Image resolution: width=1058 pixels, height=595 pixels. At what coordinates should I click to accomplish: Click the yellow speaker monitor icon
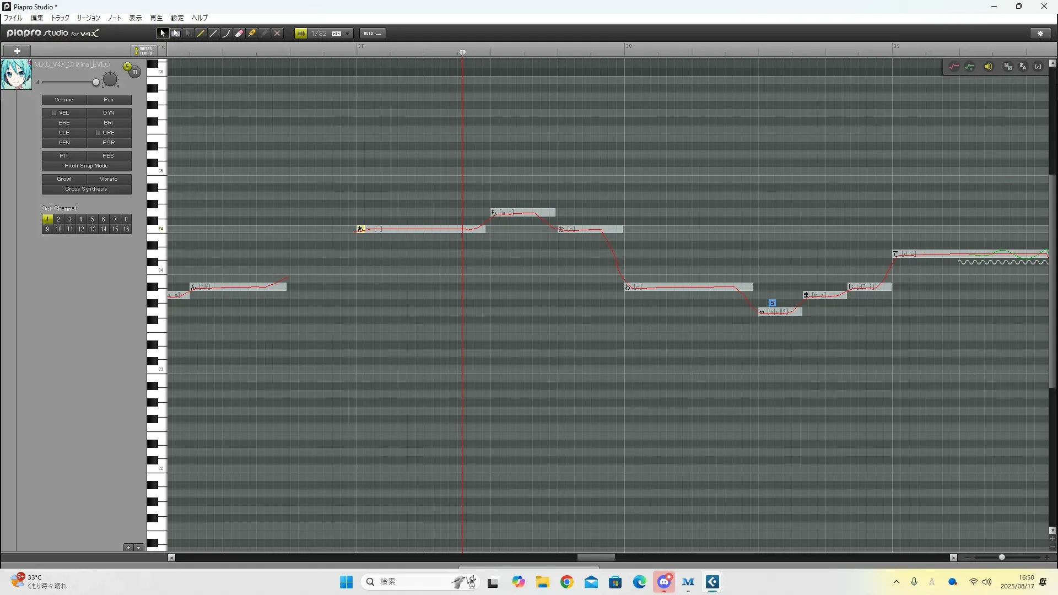tap(989, 67)
